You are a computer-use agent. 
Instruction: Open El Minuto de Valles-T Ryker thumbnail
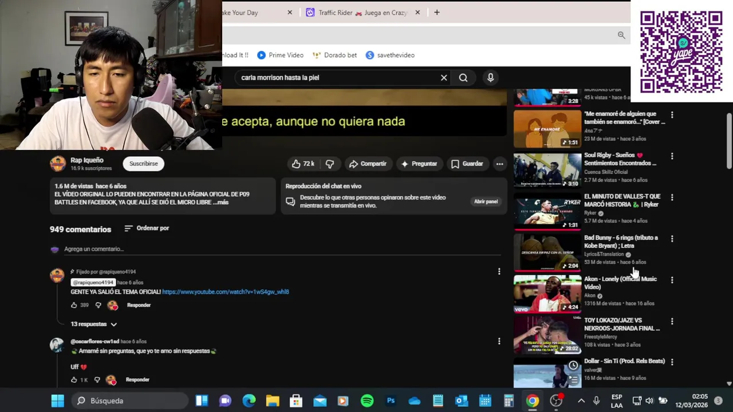pyautogui.click(x=547, y=211)
